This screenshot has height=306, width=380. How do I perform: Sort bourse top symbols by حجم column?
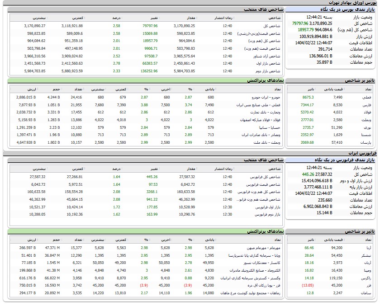[x=56, y=89]
